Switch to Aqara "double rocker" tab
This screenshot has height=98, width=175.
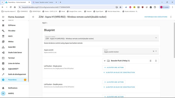click(44, 2)
